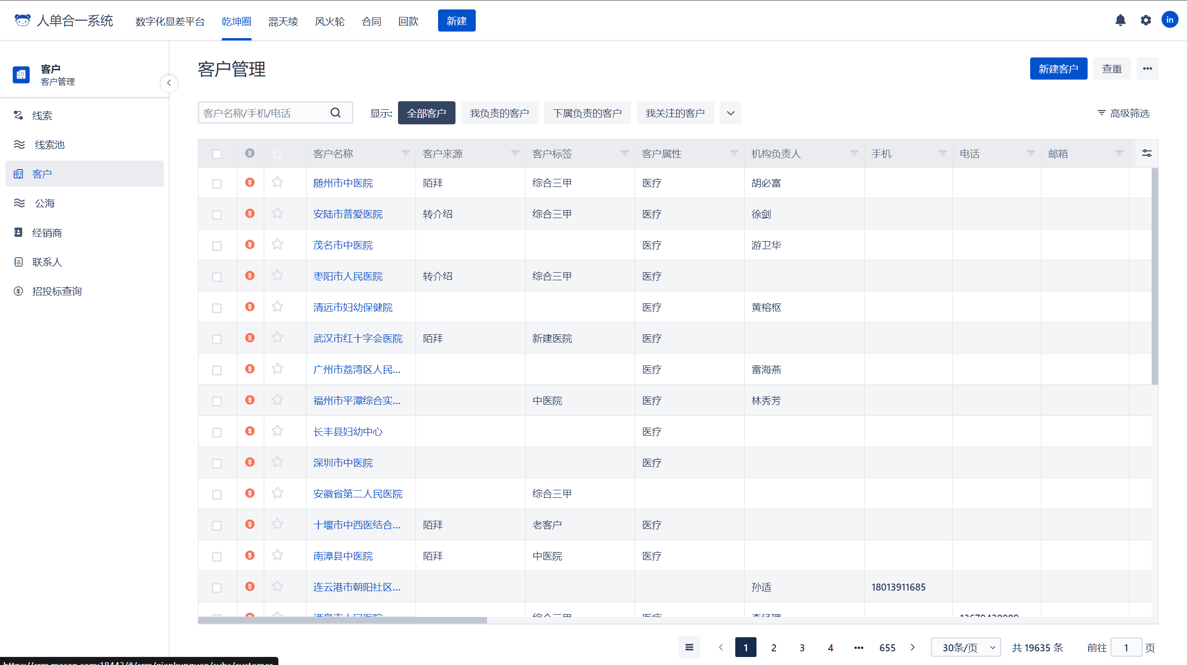Star the 茂名市中医院 row
Image resolution: width=1187 pixels, height=665 pixels.
point(277,244)
